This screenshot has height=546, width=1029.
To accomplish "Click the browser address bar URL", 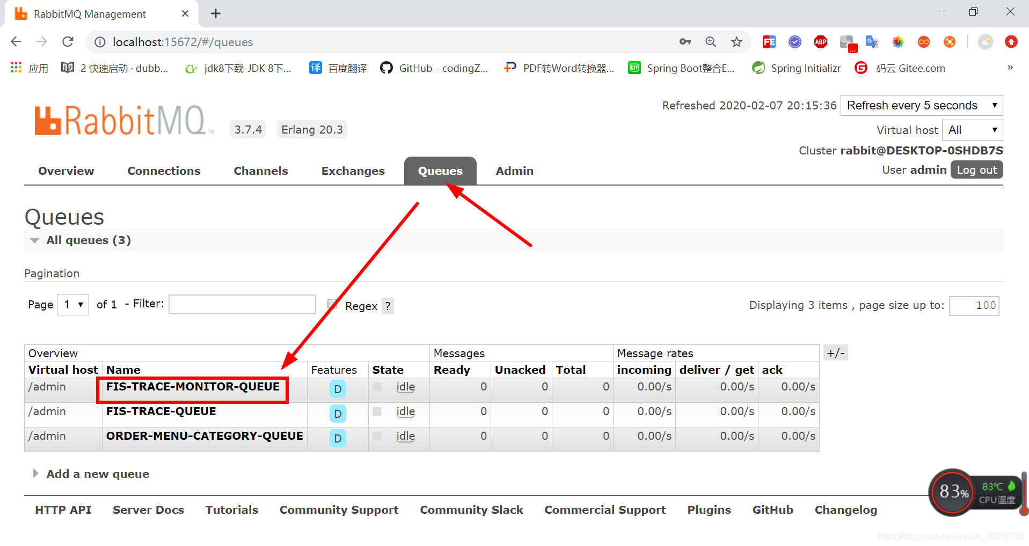I will pos(183,42).
